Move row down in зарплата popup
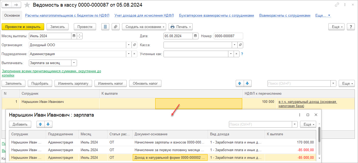 click(x=48, y=124)
